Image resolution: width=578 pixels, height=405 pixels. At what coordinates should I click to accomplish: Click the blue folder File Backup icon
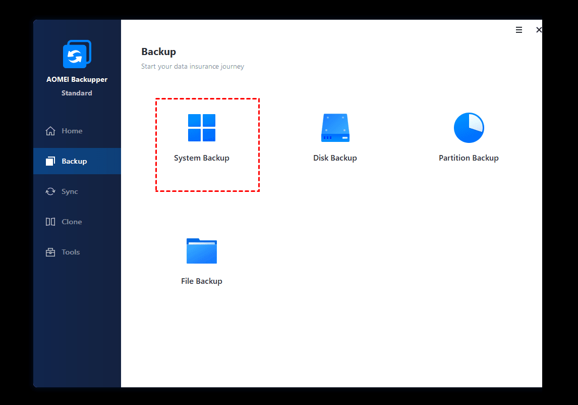[x=202, y=251]
